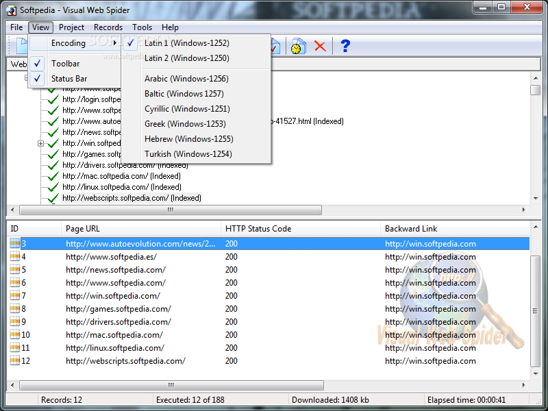The height and width of the screenshot is (411, 548).
Task: Click the Visual Web Spider title bar icon
Action: [11, 10]
